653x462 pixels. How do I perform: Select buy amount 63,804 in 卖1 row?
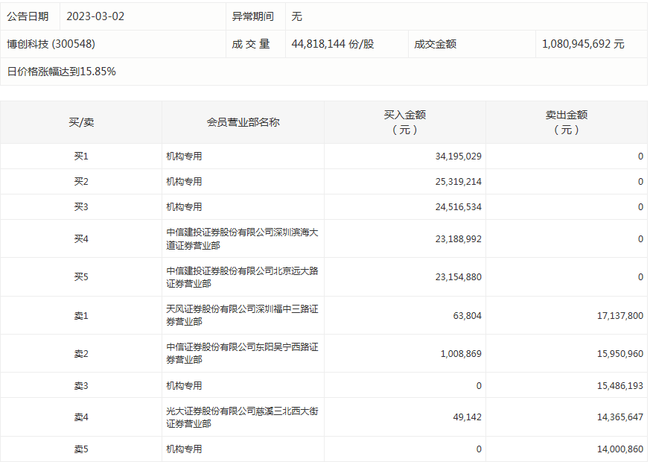coord(468,316)
